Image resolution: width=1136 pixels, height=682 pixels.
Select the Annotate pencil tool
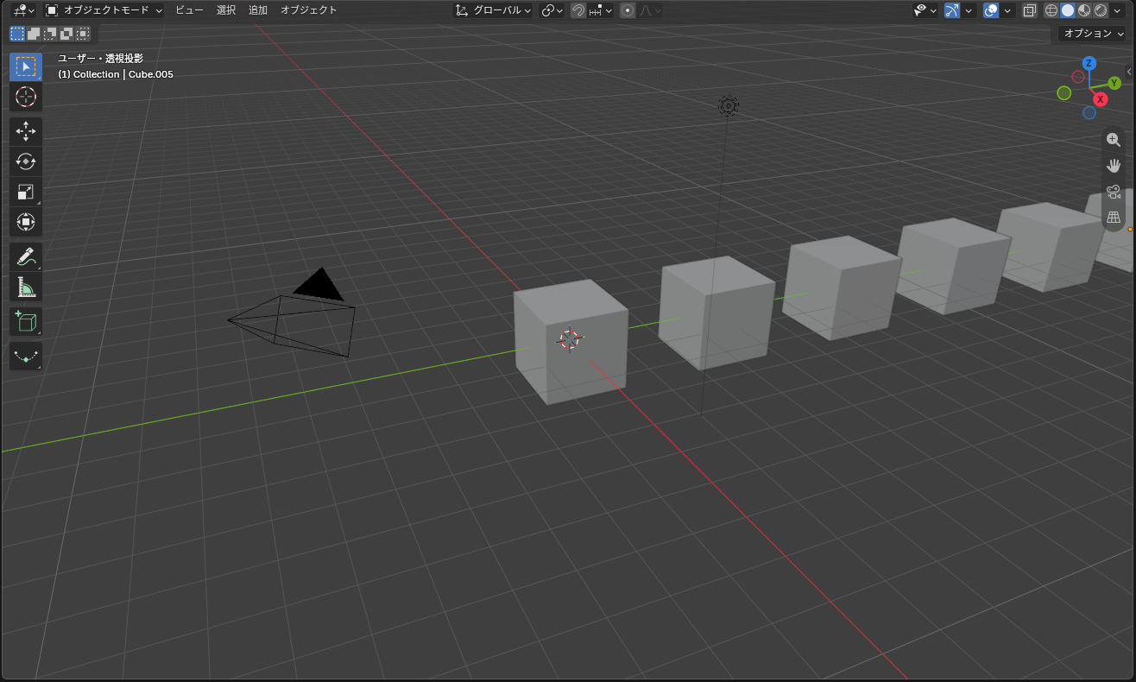26,256
